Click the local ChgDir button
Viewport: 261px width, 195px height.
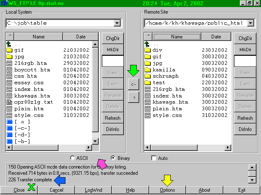(x=113, y=38)
